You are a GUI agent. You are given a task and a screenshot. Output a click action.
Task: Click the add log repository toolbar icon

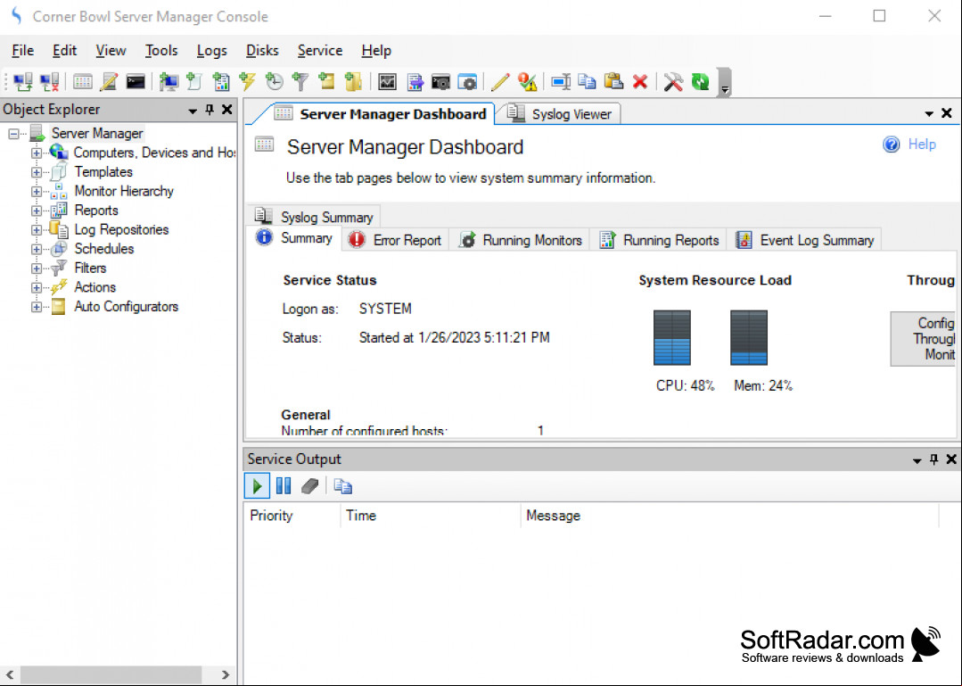[x=353, y=81]
